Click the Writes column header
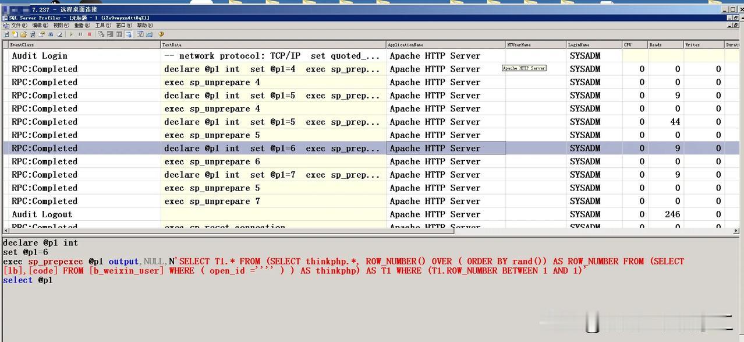The width and height of the screenshot is (744, 342). coord(704,44)
